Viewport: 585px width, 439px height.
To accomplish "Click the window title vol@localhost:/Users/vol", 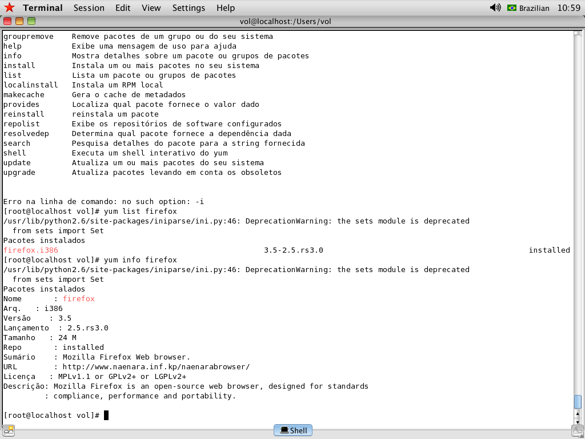I will click(286, 21).
